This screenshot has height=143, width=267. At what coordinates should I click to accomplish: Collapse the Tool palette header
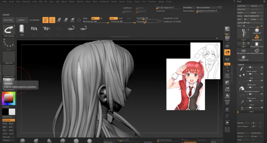click(239, 1)
